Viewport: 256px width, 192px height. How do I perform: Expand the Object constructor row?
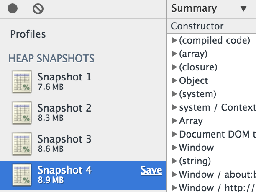tap(174, 80)
